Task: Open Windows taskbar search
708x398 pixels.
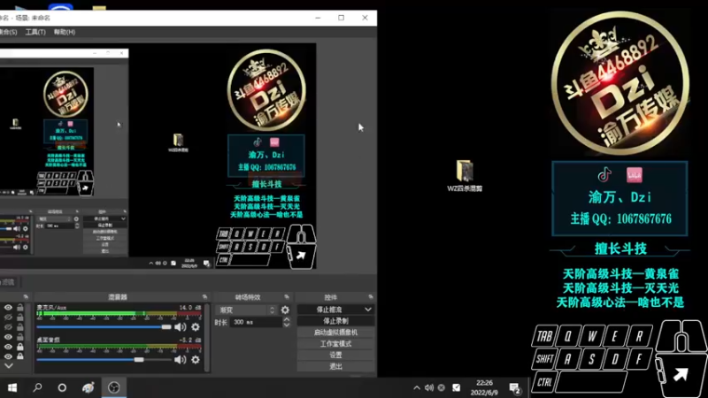Action: tap(37, 387)
